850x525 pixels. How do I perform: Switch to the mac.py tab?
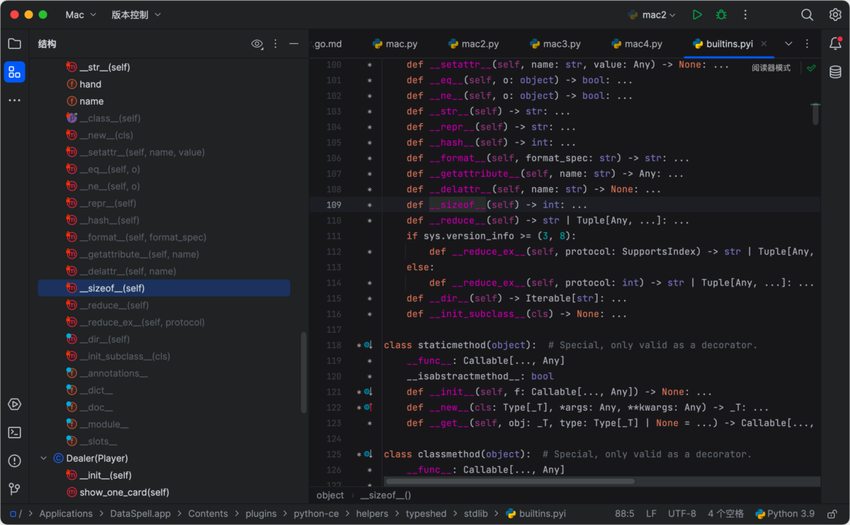tap(394, 44)
